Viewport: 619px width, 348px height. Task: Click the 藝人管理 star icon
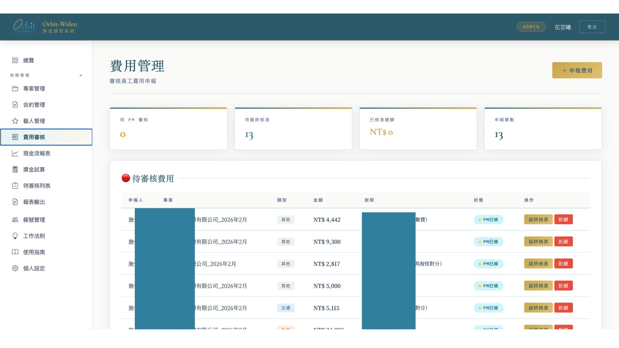(x=15, y=121)
